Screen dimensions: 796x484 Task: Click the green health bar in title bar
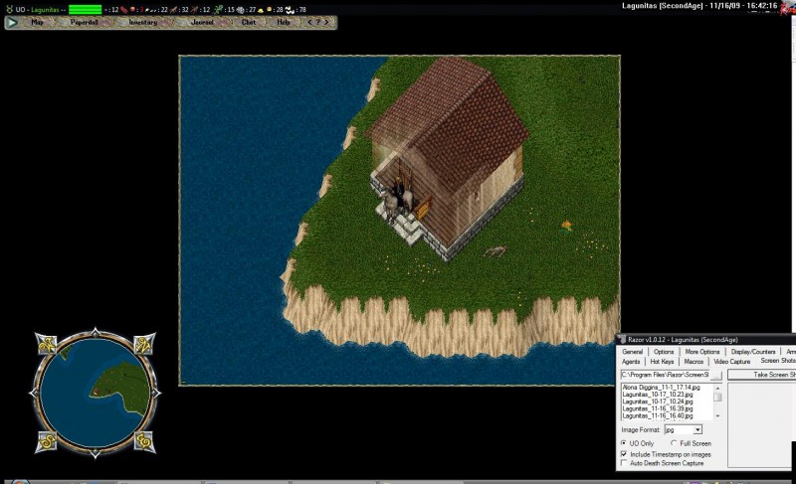(85, 8)
